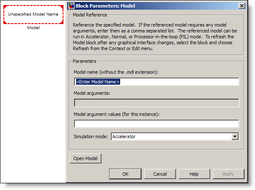Click the "Simulation mode:" label
This screenshot has width=255, height=190.
tap(91, 136)
